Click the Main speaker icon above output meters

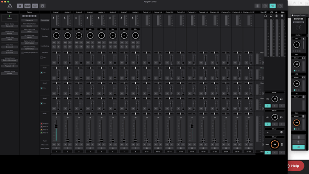pyautogui.click(x=282, y=16)
